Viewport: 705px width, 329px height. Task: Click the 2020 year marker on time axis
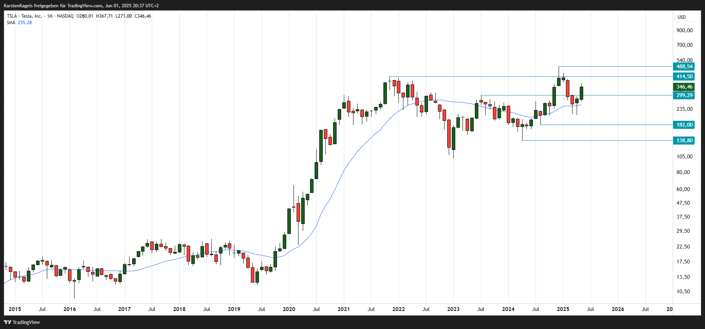coord(289,309)
